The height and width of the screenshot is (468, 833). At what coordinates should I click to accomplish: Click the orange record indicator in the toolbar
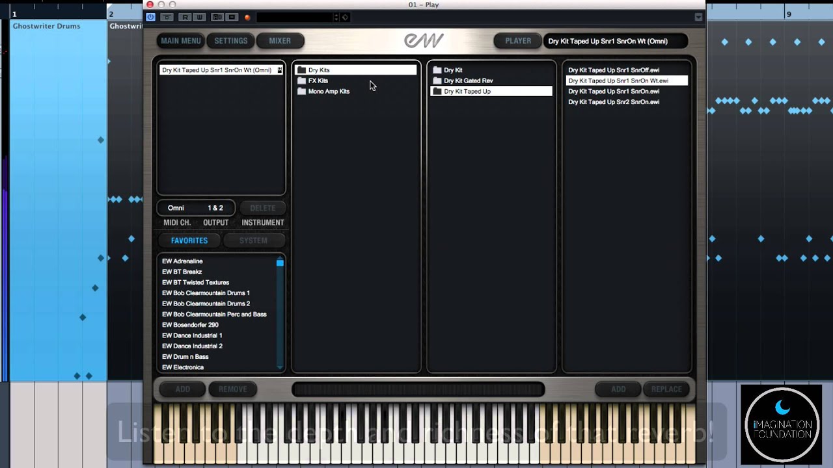click(x=247, y=18)
